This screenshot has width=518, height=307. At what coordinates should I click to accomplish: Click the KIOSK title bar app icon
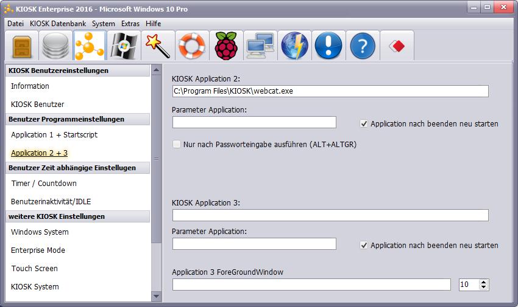[9, 9]
